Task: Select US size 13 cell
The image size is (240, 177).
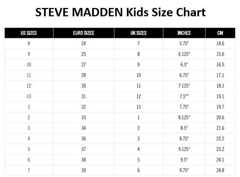Action: [29, 96]
